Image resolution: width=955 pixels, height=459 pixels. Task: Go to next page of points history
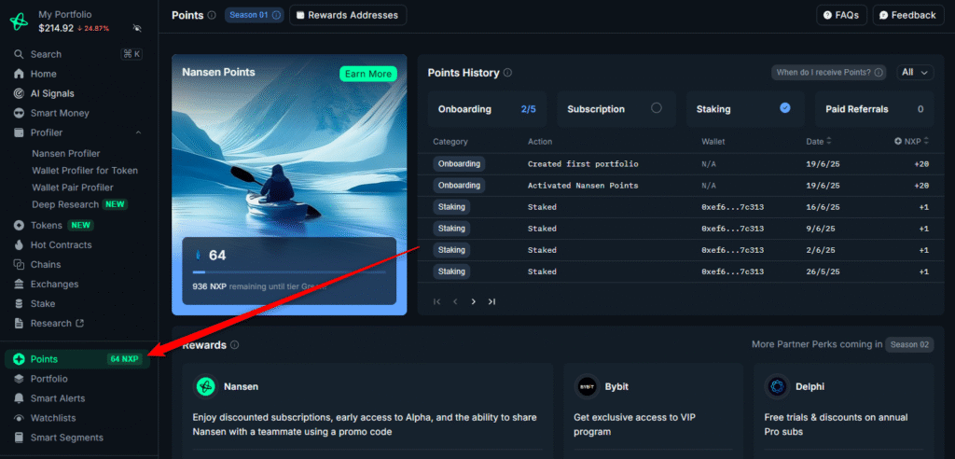(x=474, y=301)
